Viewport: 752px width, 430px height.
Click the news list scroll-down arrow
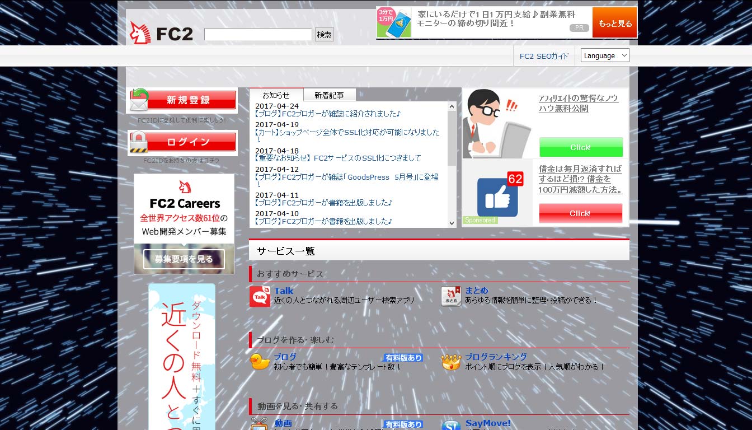pyautogui.click(x=452, y=223)
